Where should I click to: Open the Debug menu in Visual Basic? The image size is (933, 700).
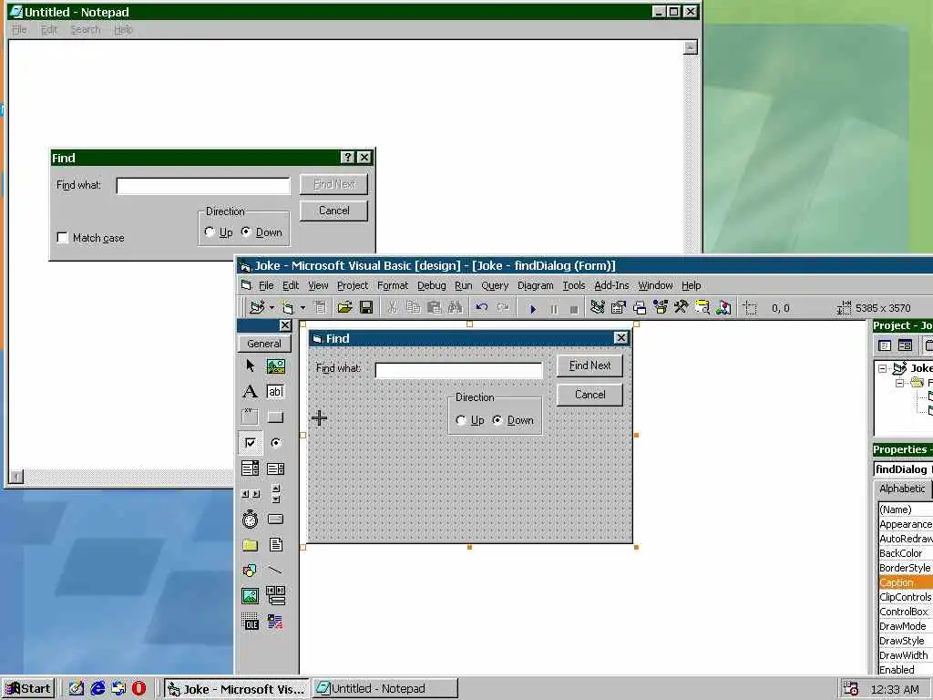point(431,285)
